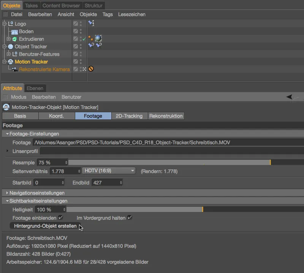This screenshot has width=304, height=273.
Task: Toggle the Extrudieren green enable checkmark
Action: [x=84, y=39]
